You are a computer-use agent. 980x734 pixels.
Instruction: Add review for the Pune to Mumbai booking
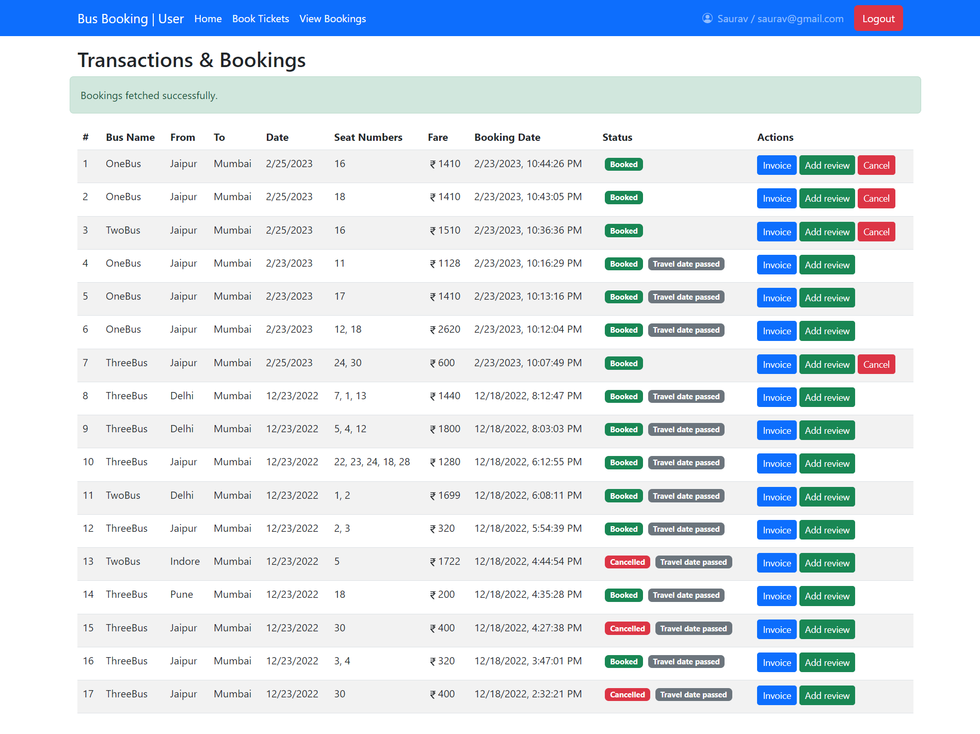(827, 596)
